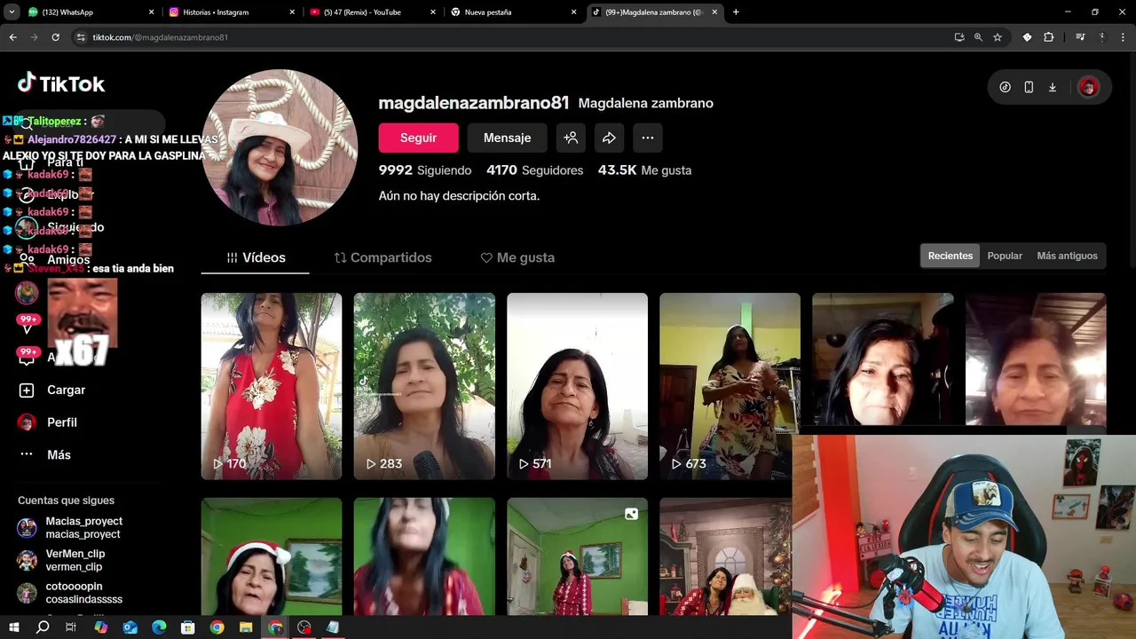Open the Chrome extensions puzzle icon
This screenshot has width=1136, height=639.
pos(1049,37)
